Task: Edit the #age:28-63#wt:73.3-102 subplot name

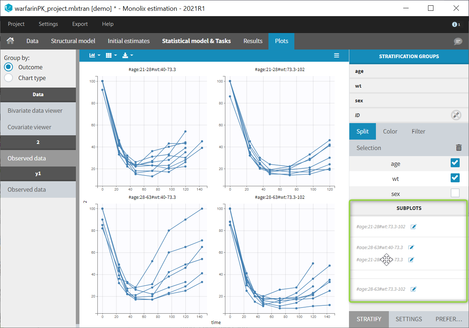Action: (x=413, y=289)
